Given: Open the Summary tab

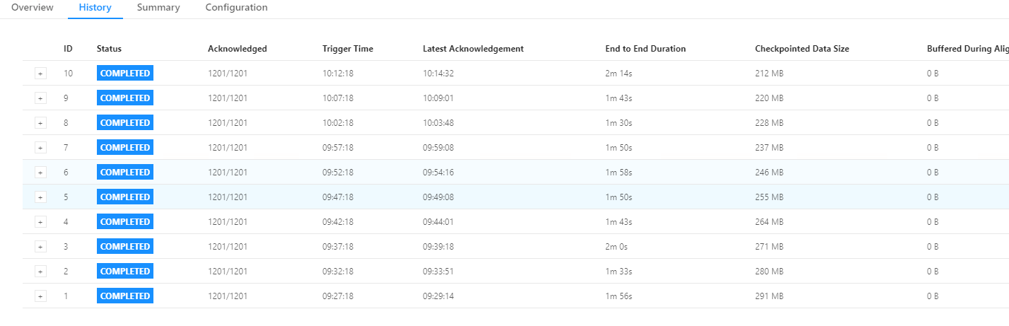Looking at the screenshot, I should point(158,8).
